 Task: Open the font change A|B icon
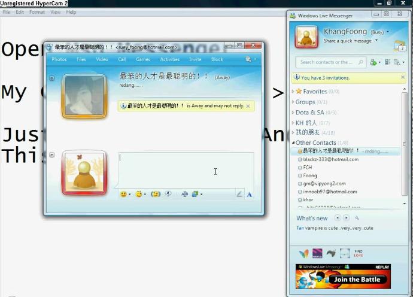[184, 194]
